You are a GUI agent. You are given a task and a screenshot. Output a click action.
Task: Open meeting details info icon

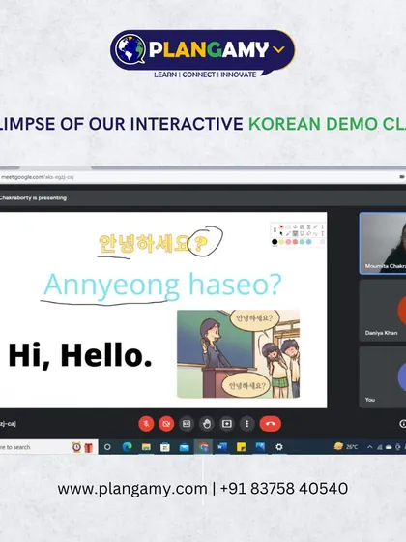coord(402,424)
